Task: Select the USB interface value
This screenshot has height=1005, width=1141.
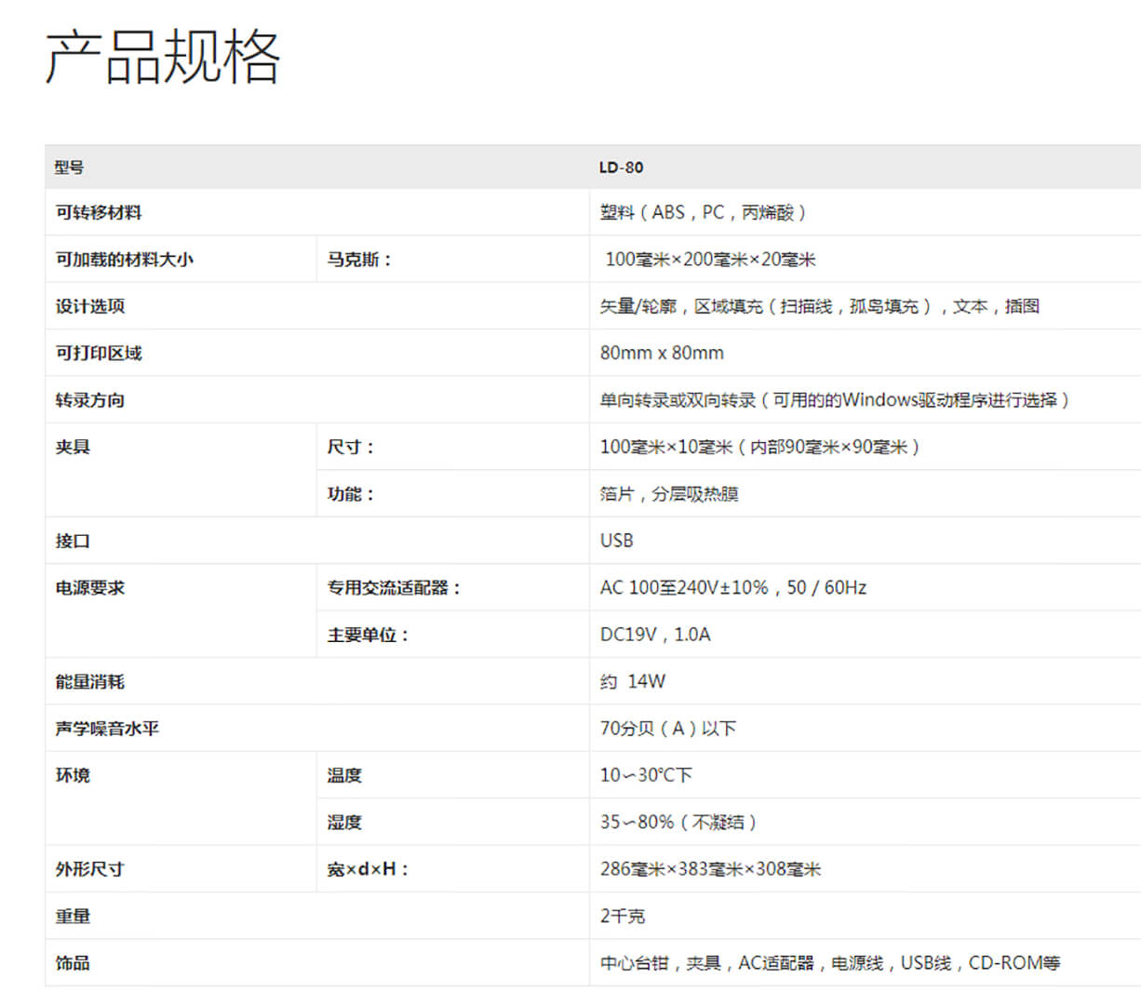Action: click(617, 541)
